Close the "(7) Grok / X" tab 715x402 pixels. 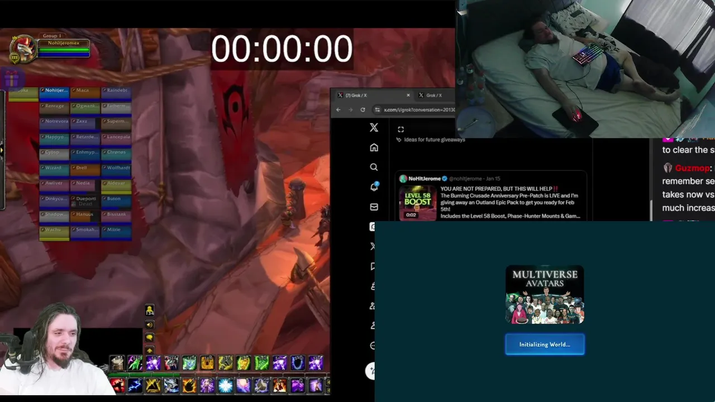point(408,95)
